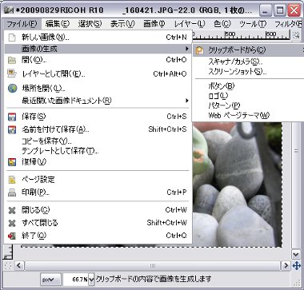The width and height of the screenshot is (304, 290).
Task: Select スクリーンショット(S) submenu item
Action: (248, 71)
